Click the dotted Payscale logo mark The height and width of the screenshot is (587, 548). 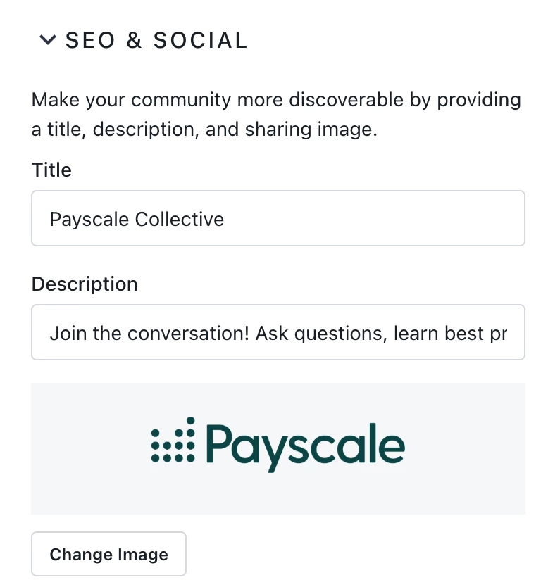pos(173,440)
